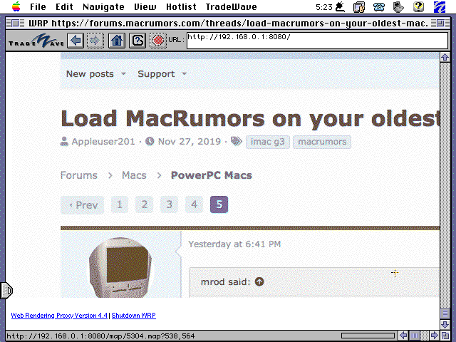Open the Navigate menu

(103, 6)
